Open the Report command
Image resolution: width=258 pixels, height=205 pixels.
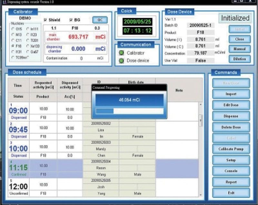click(231, 182)
